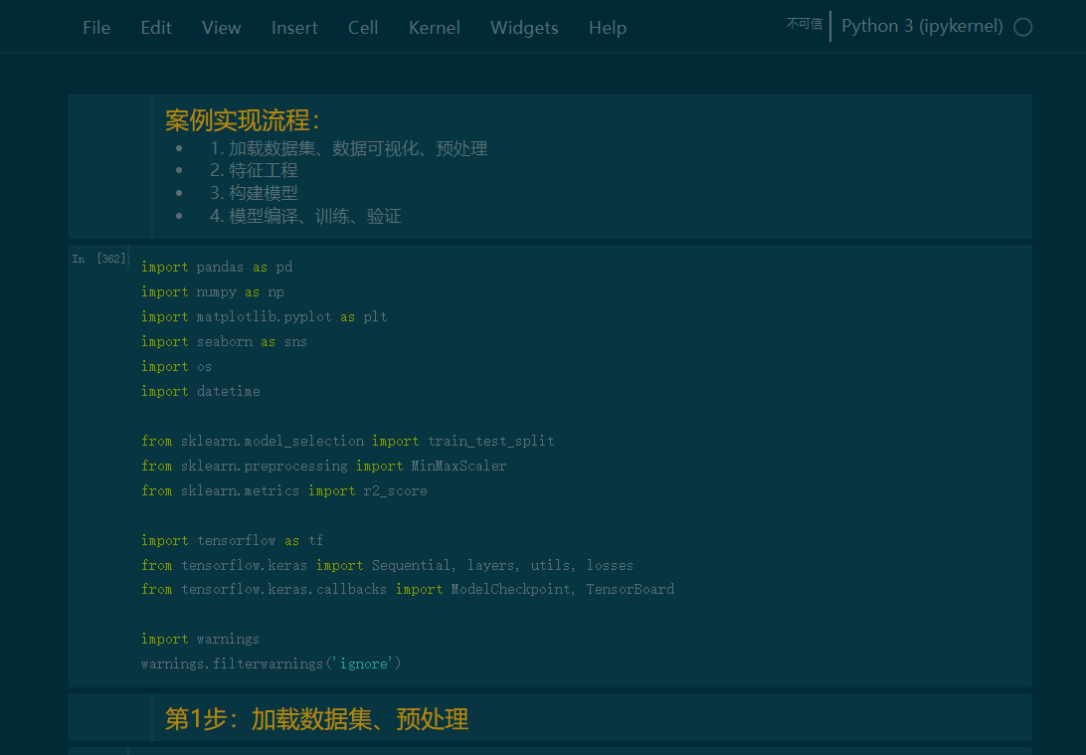Click the import os code line
This screenshot has height=755, width=1086.
tap(176, 366)
